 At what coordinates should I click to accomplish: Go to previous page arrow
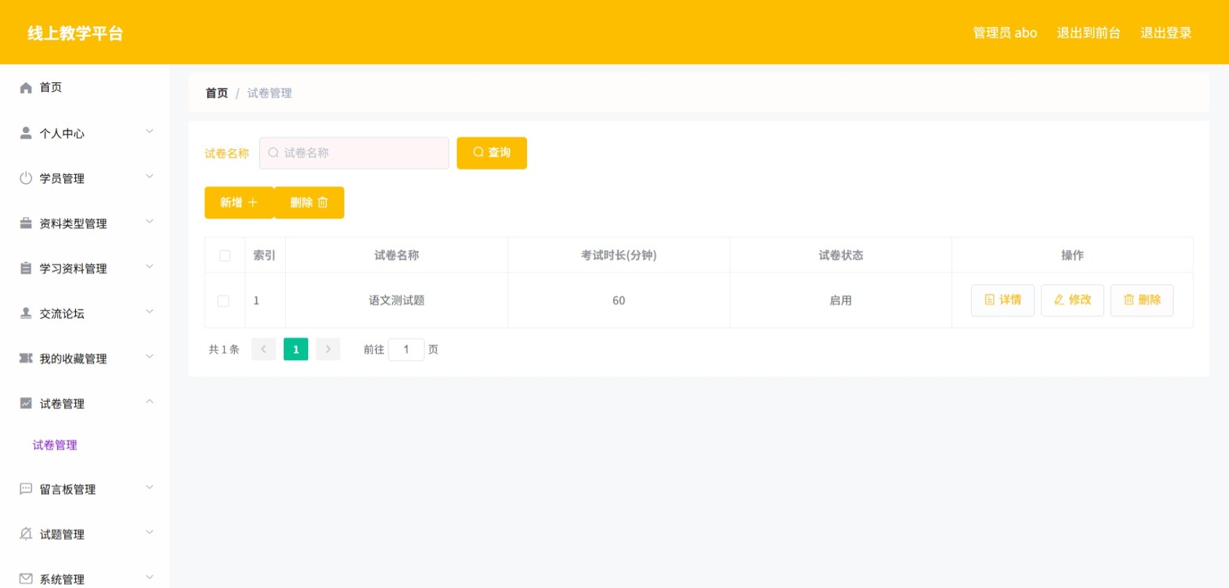point(264,349)
